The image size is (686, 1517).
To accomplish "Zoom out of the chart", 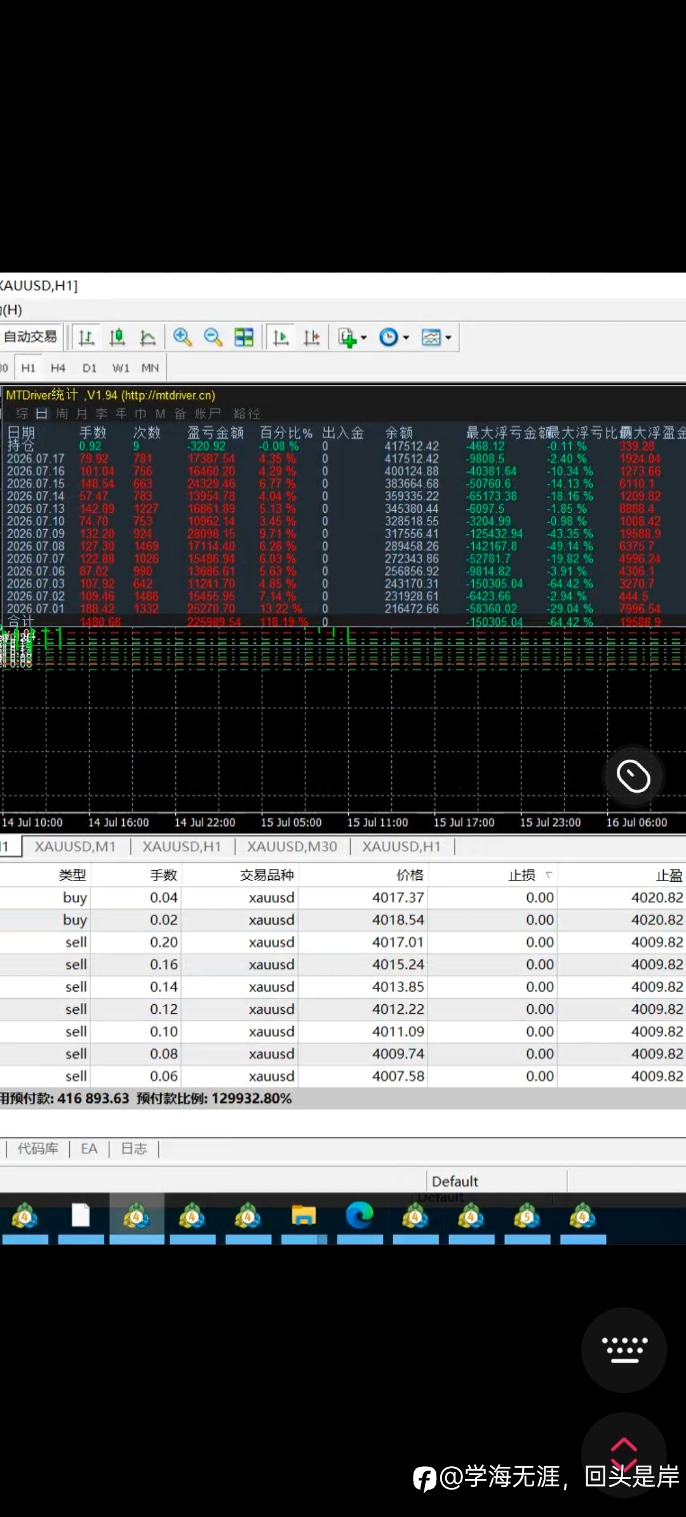I will coord(213,337).
